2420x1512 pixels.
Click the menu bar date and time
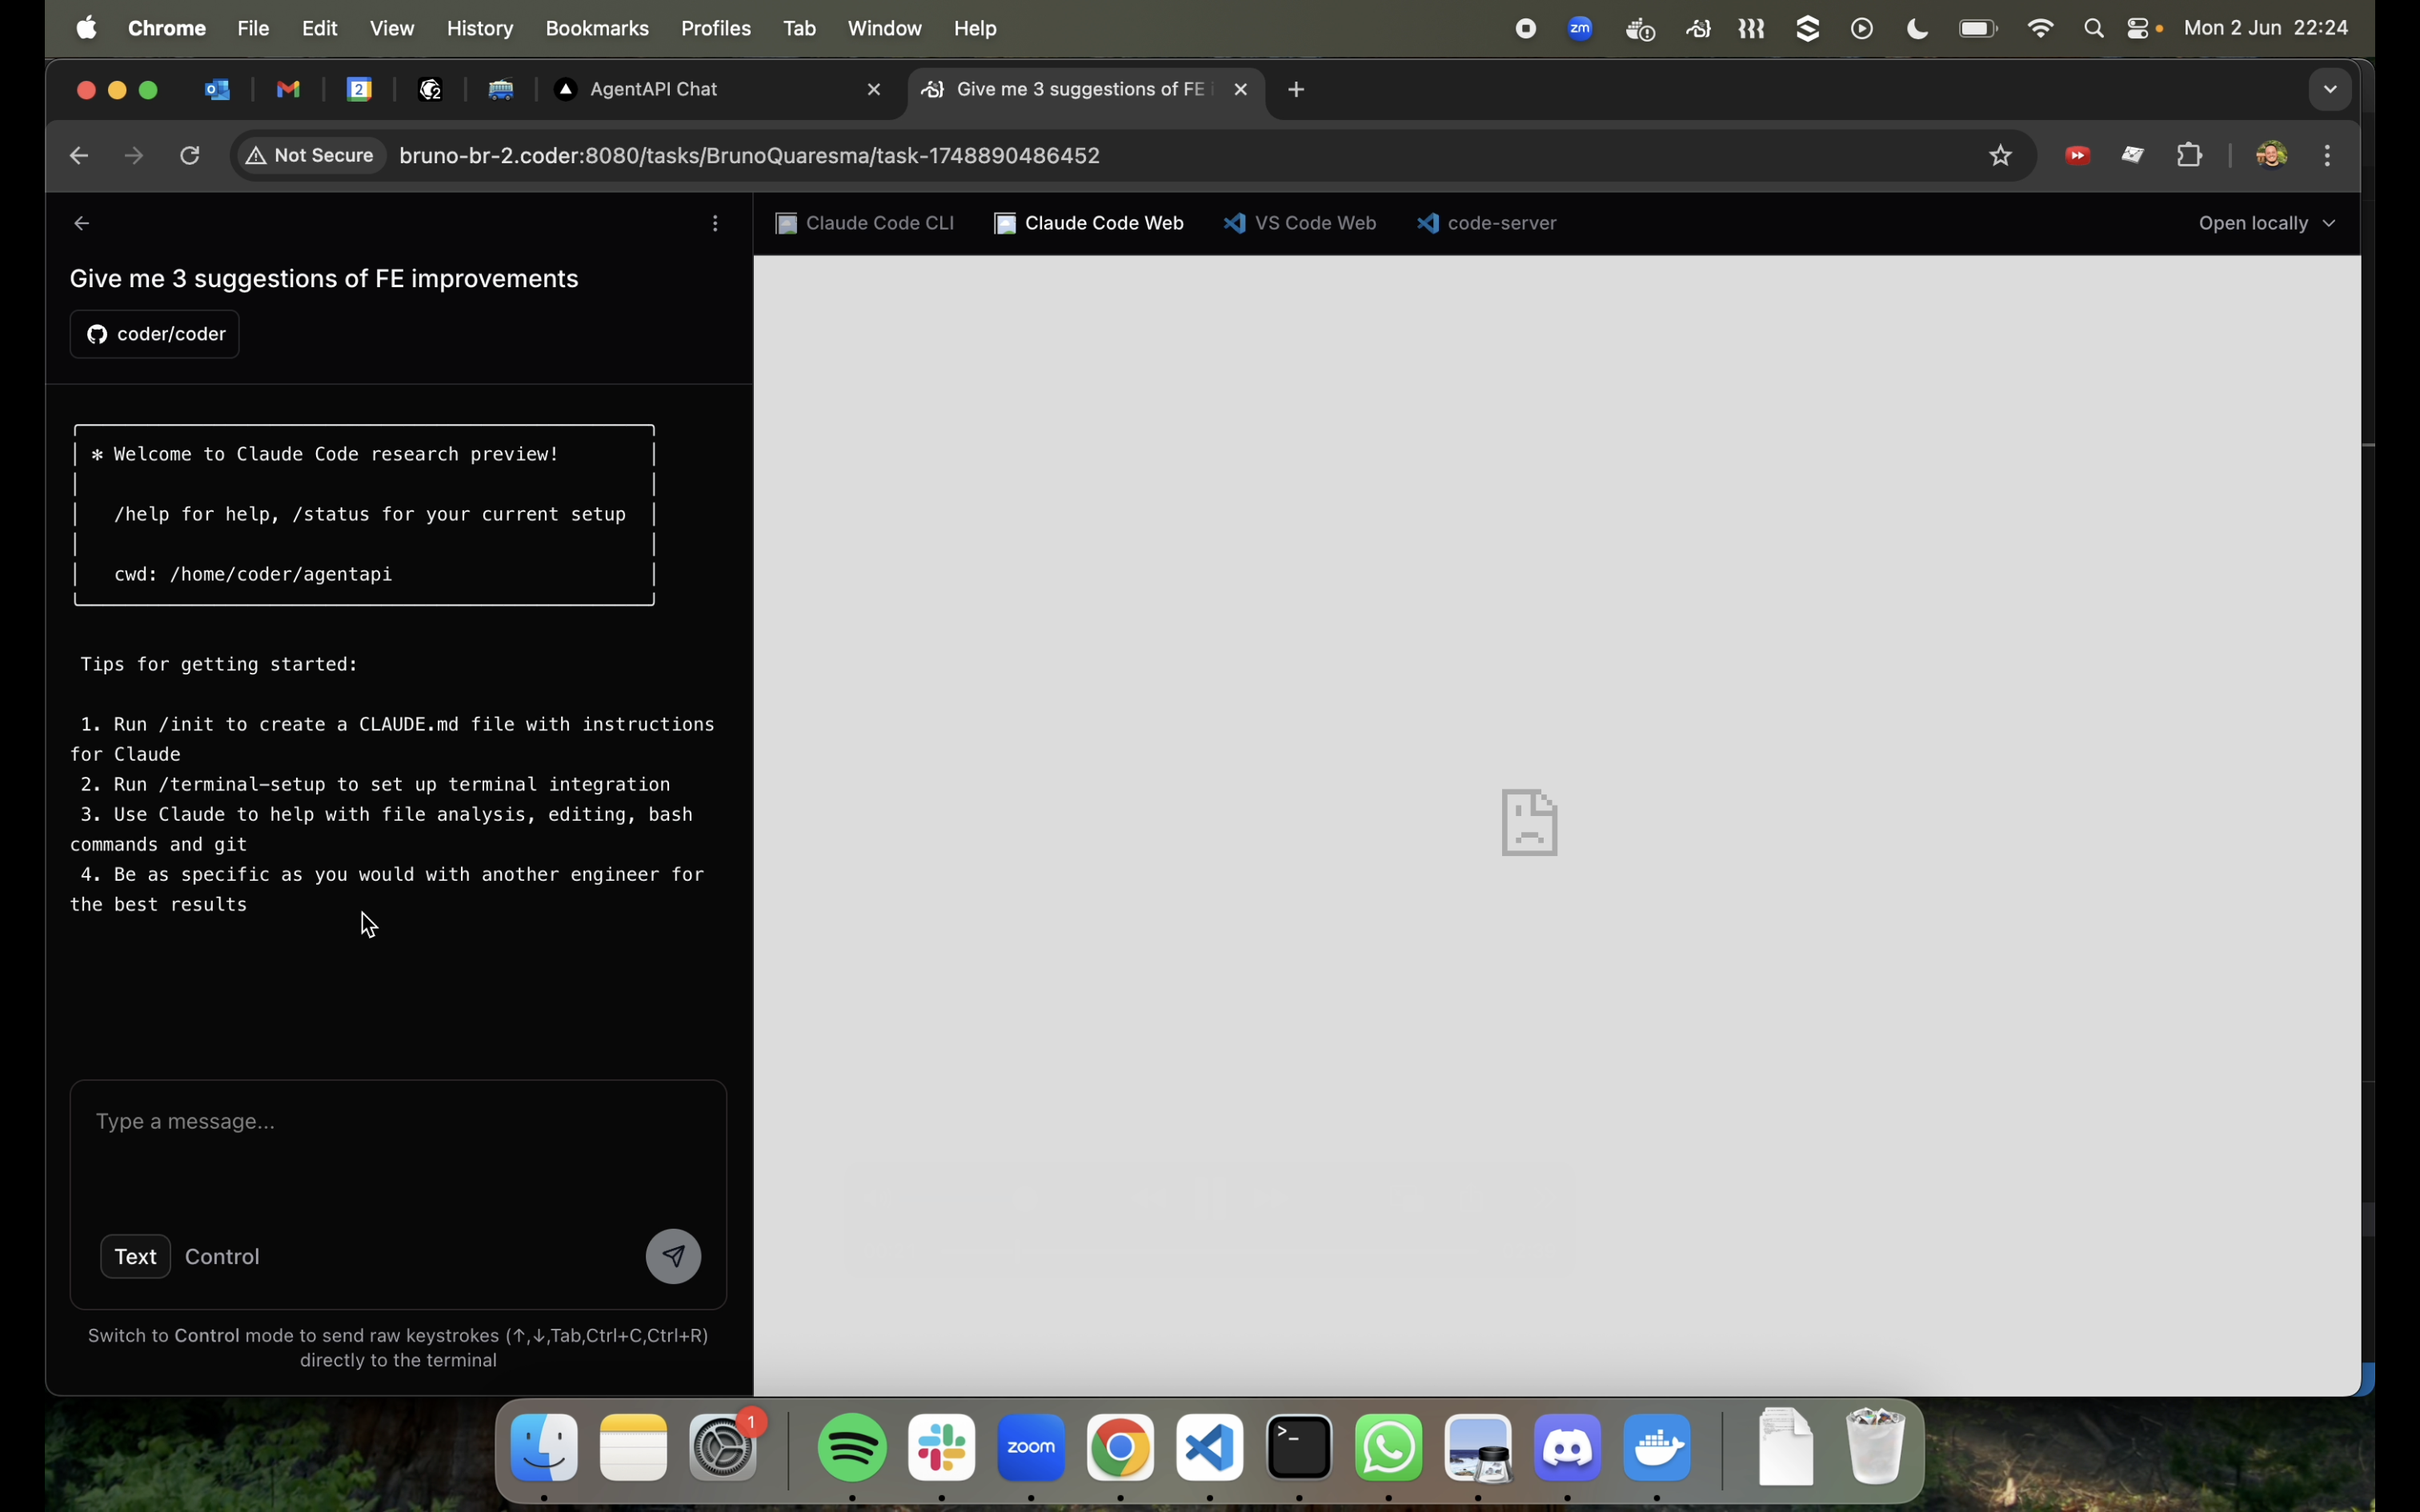(2266, 29)
